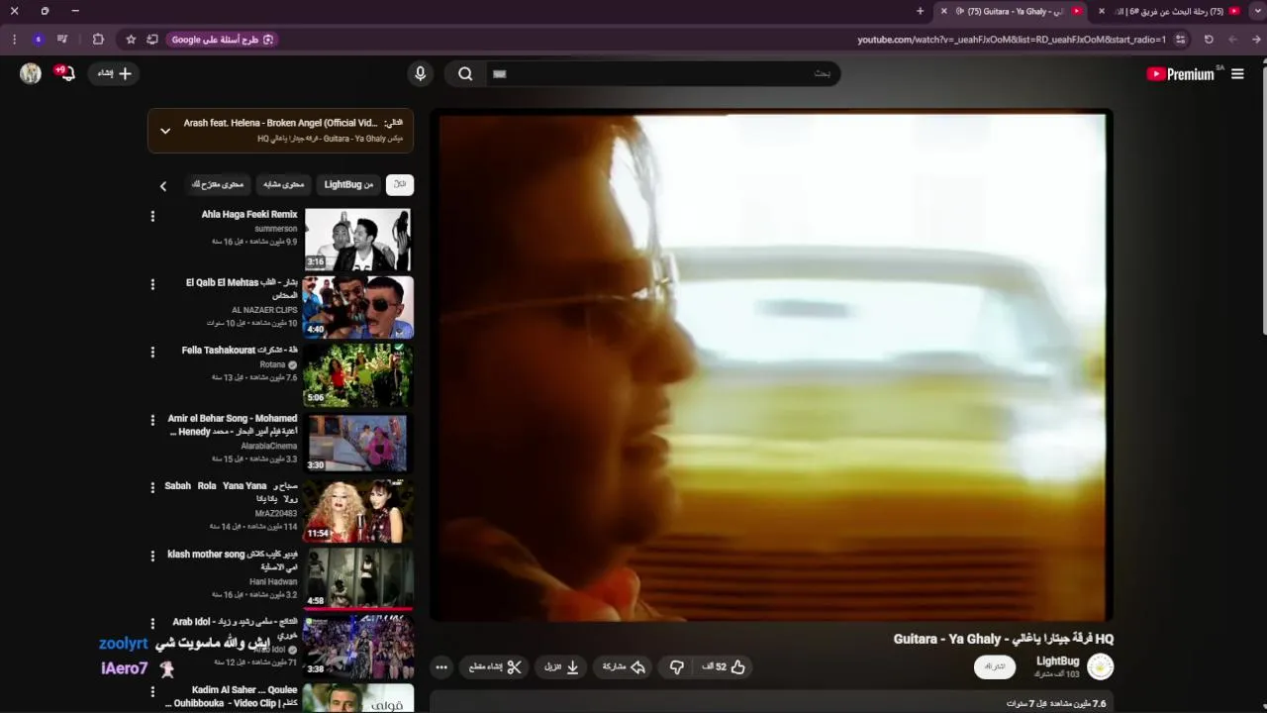Open notifications bell with 9+ badge
This screenshot has height=713, width=1267.
65,73
